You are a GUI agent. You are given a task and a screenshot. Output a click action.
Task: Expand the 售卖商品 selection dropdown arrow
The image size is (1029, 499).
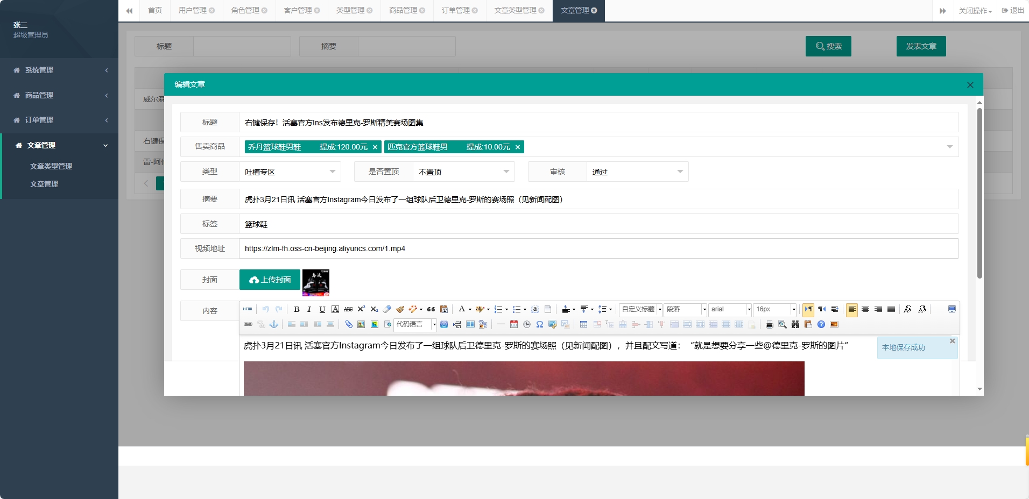click(950, 147)
